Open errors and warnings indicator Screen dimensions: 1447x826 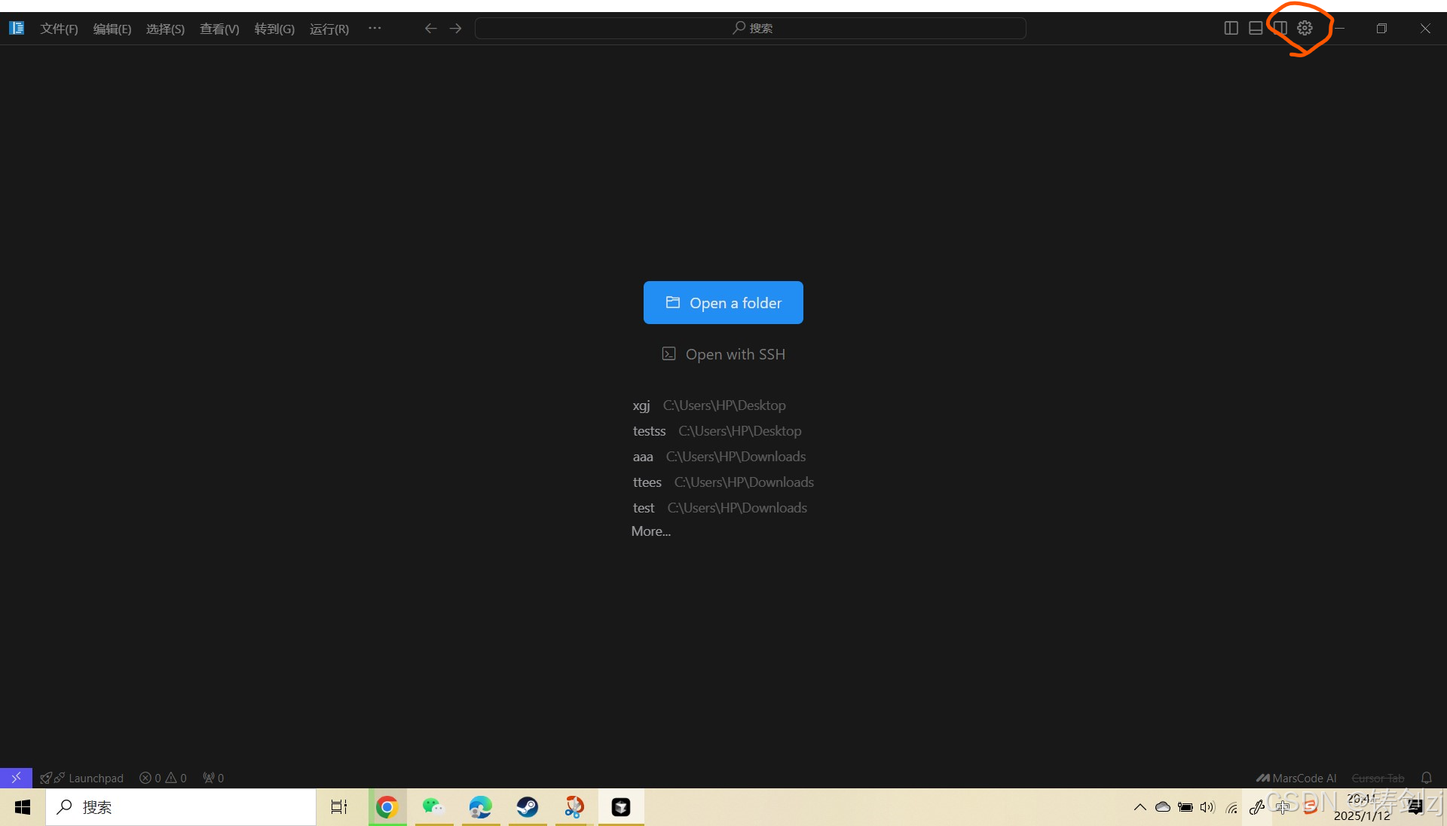tap(163, 778)
